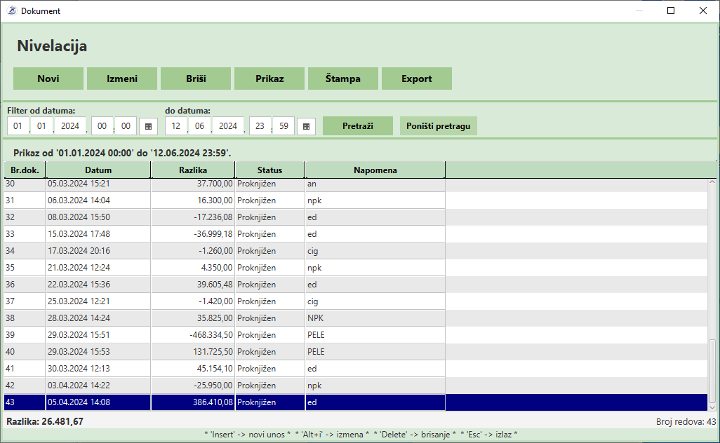Image resolution: width=720 pixels, height=443 pixels.
Task: Open the Prikaz view button
Action: pyautogui.click(x=269, y=79)
